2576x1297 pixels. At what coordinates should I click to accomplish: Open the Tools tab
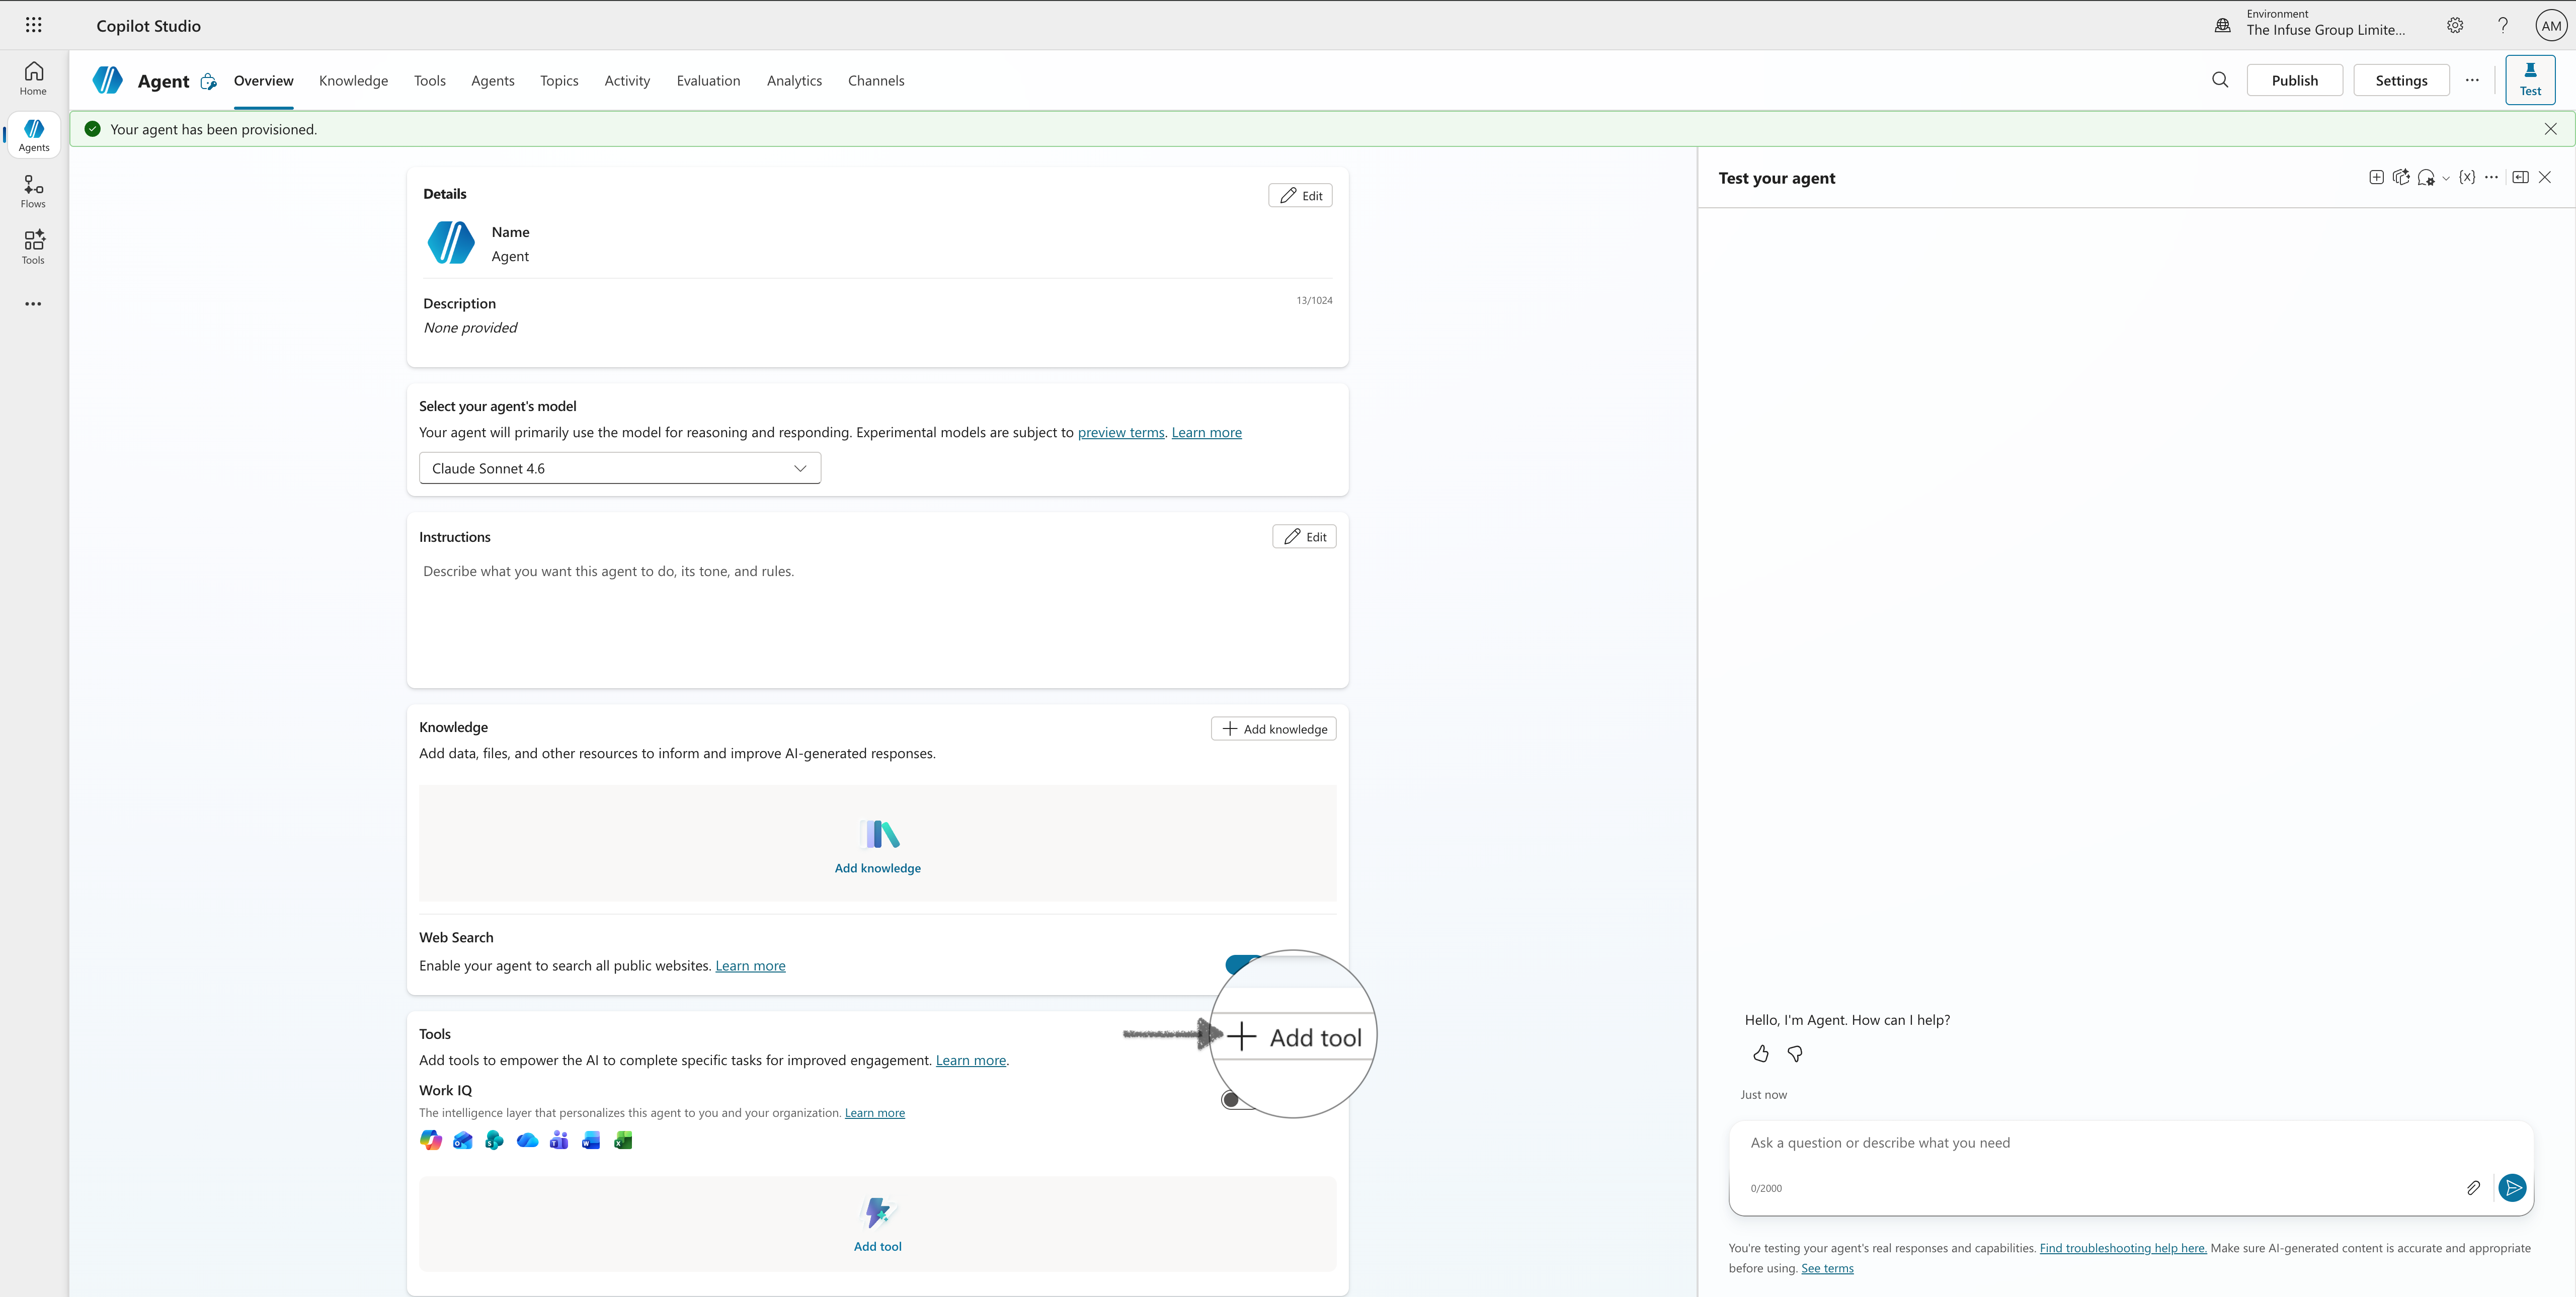(x=430, y=81)
